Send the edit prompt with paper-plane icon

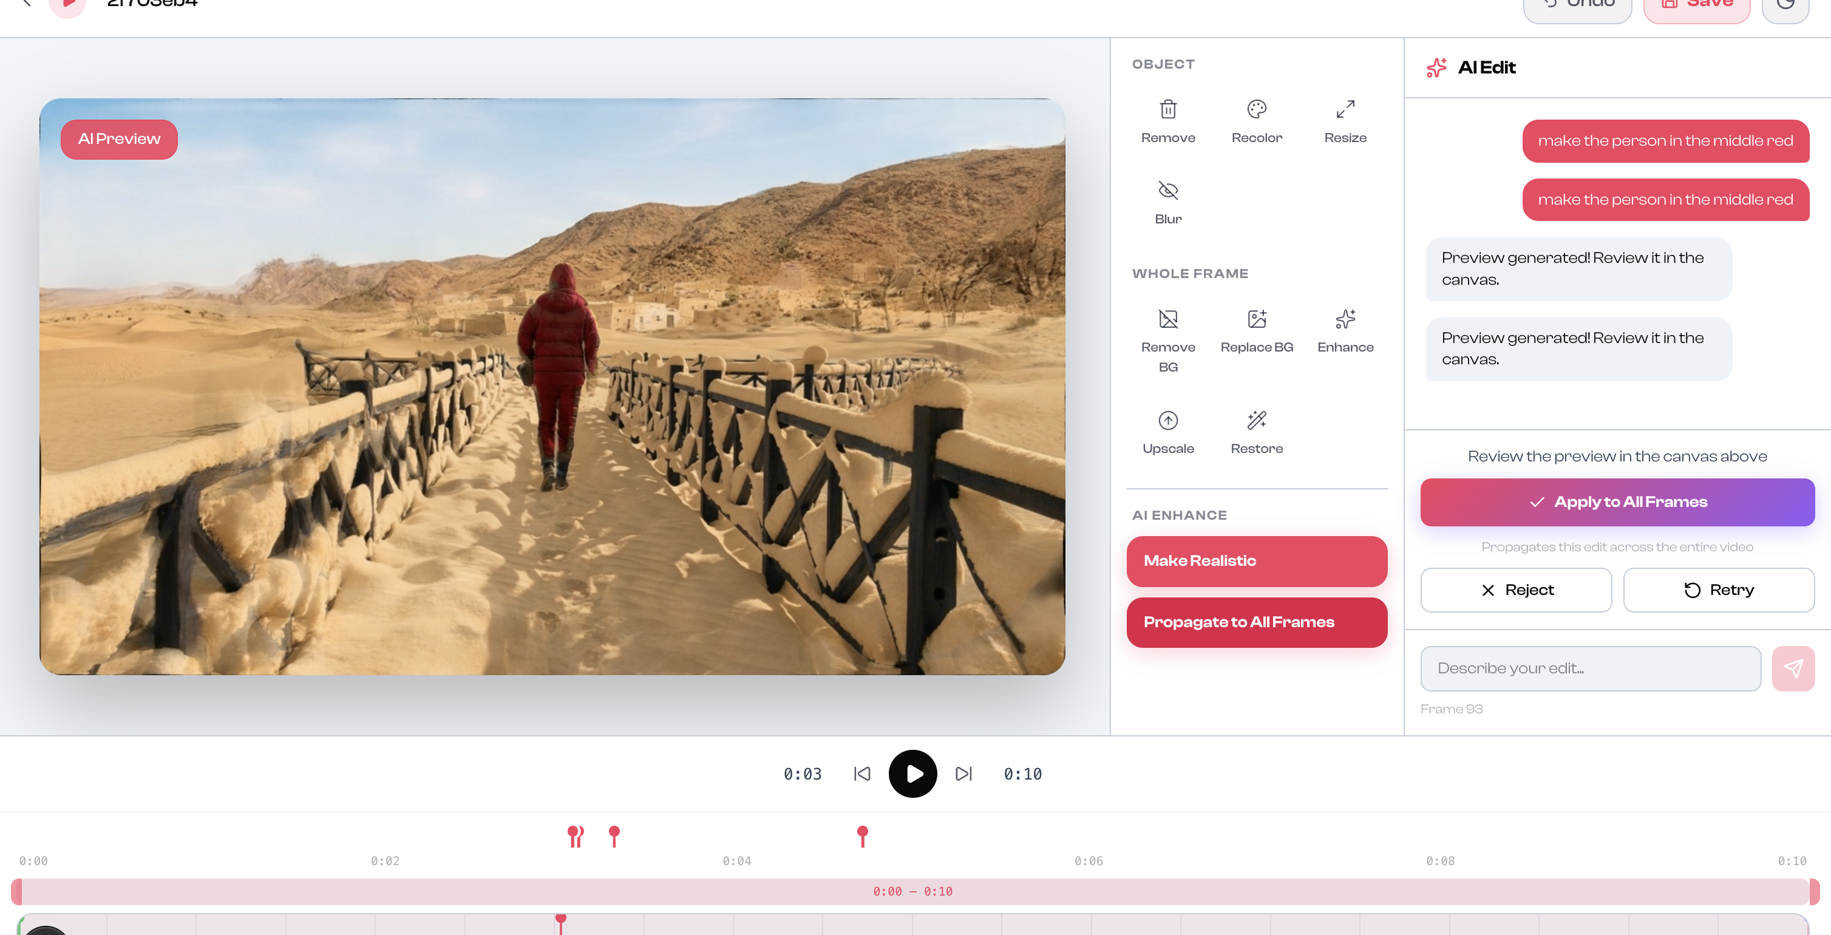(x=1792, y=668)
